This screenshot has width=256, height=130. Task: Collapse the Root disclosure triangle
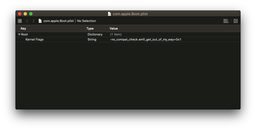click(19, 34)
